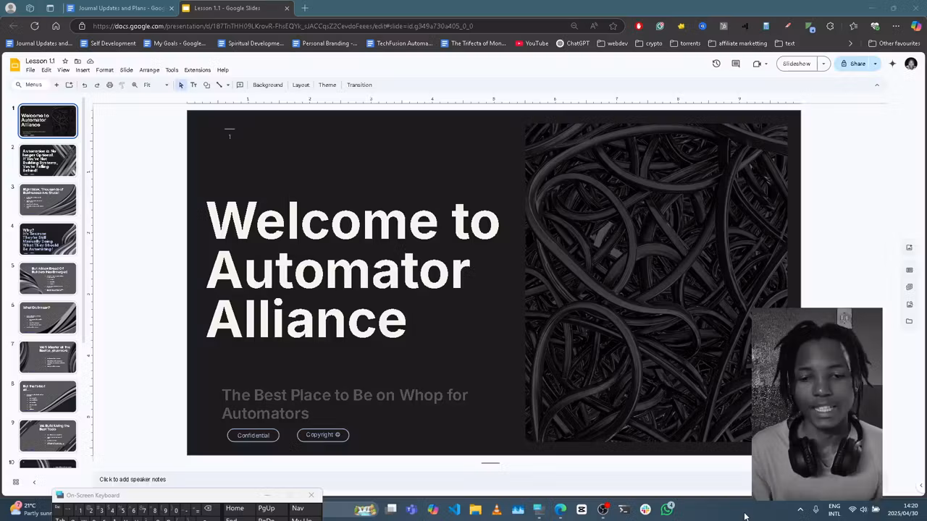
Task: Select the Text box tool
Action: tap(193, 85)
